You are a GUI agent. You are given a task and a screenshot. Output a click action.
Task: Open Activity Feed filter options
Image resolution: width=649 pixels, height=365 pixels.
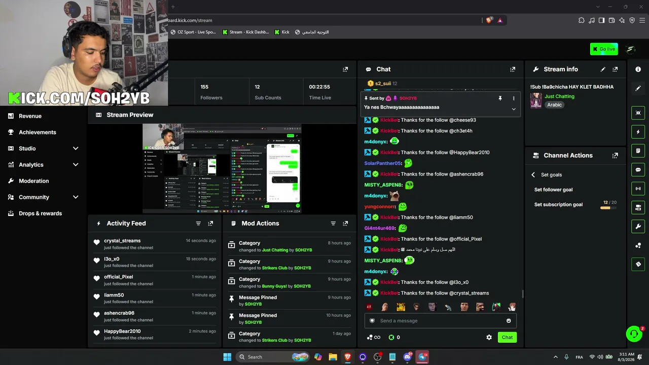pyautogui.click(x=198, y=224)
